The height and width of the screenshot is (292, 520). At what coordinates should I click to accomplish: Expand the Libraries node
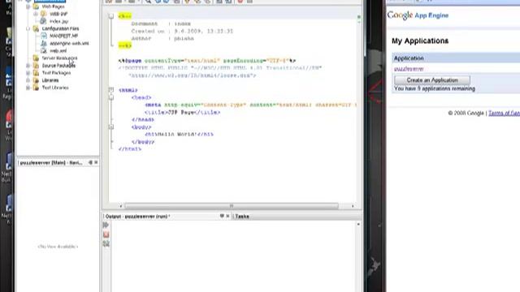(28, 80)
